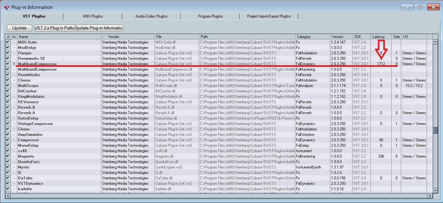Screen dimensions: 443x203
Task: Disable the Flanger plug-in checkbox
Action: pyautogui.click(x=8, y=53)
